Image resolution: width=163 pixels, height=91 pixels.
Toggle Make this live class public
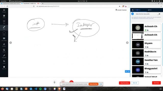point(159,14)
